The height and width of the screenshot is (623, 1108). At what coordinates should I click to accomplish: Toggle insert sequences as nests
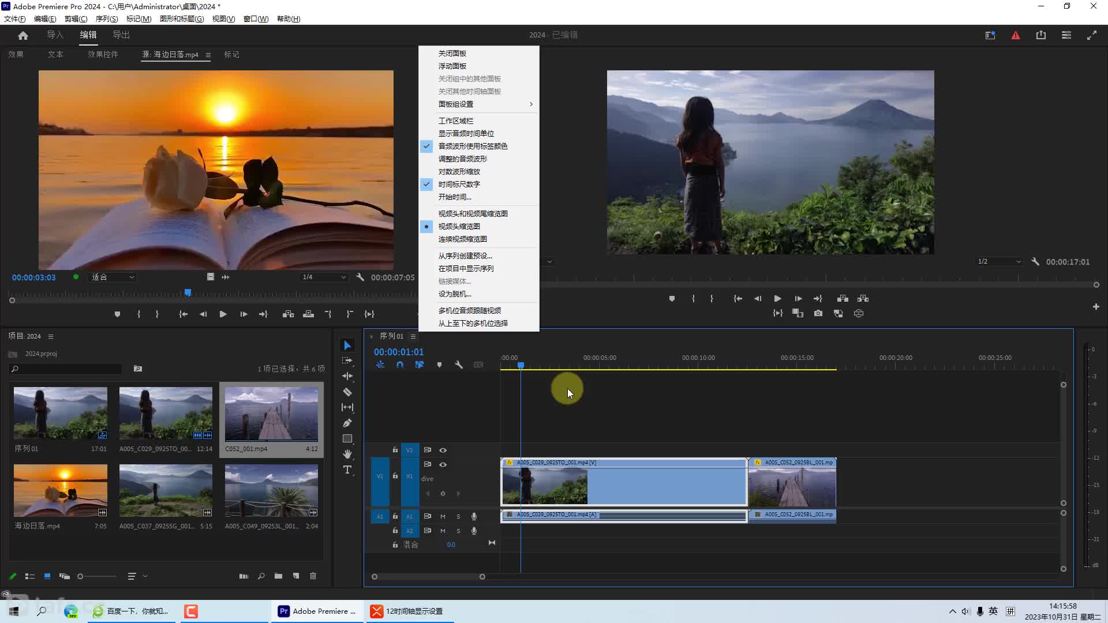(x=380, y=365)
